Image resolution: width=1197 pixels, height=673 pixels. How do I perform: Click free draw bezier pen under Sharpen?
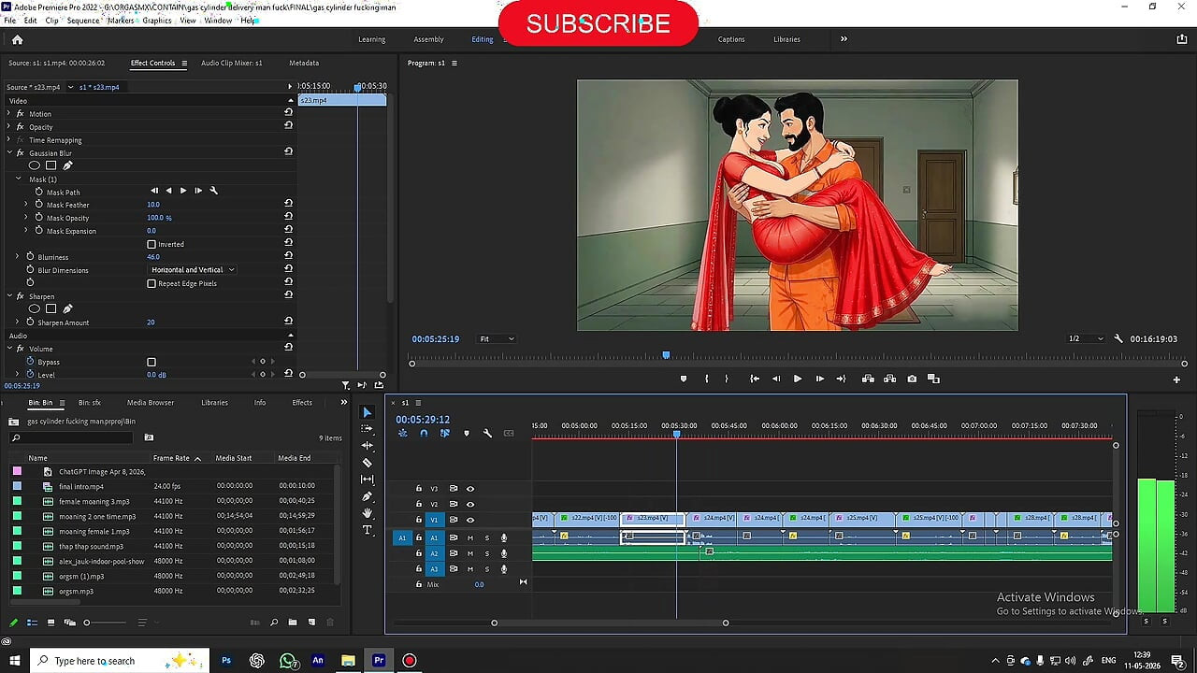(x=67, y=309)
